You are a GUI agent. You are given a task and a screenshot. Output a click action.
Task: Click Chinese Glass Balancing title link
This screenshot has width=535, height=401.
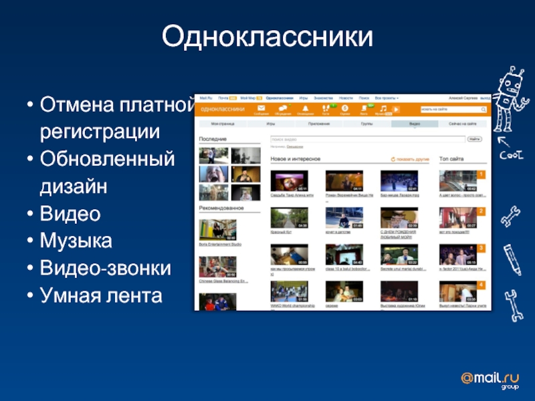coord(223,281)
